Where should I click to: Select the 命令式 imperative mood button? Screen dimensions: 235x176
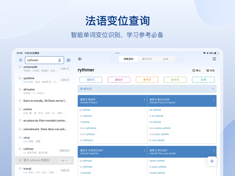tap(175, 79)
